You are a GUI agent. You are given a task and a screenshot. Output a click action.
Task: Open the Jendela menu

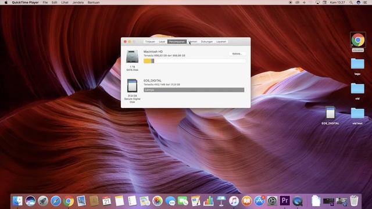click(78, 2)
